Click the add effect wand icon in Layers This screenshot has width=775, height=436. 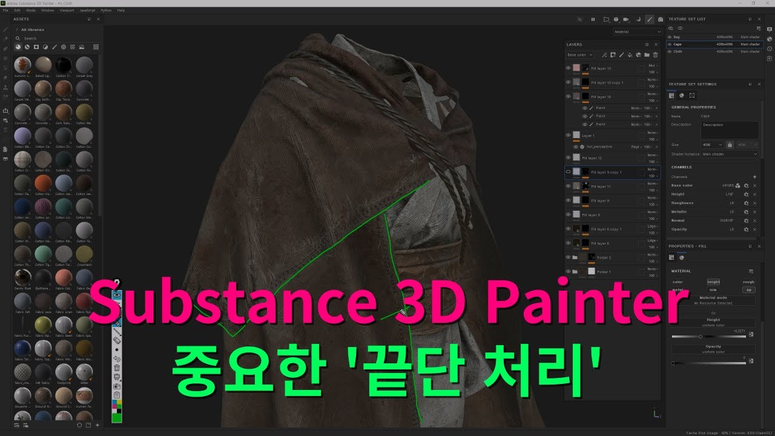tap(604, 55)
